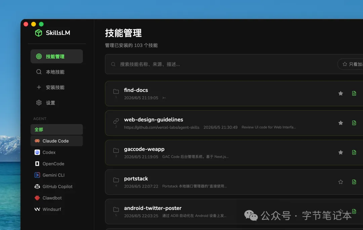Select the 全部 agent filter
363x230 pixels.
point(56,130)
